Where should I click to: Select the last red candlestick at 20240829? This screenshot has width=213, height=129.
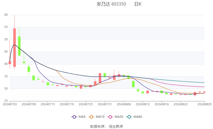(204, 92)
